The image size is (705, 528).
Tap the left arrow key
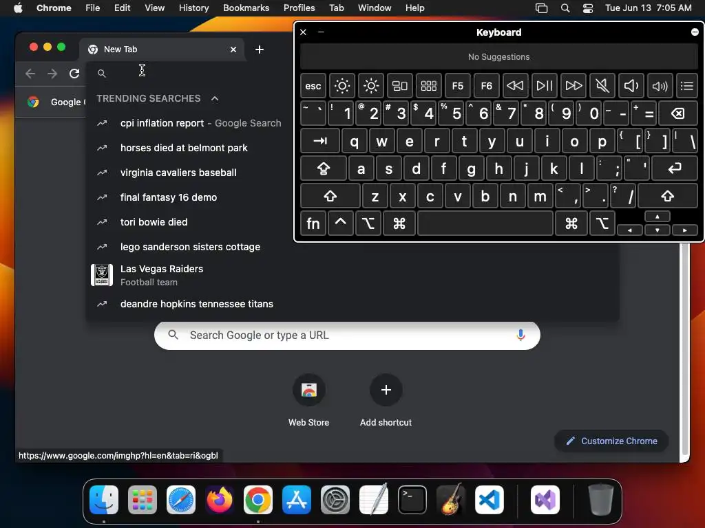tap(629, 230)
